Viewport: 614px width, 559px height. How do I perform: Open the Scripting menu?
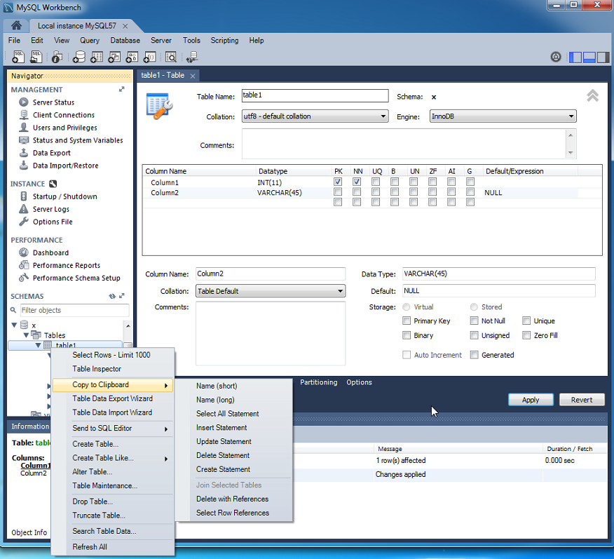(x=224, y=41)
